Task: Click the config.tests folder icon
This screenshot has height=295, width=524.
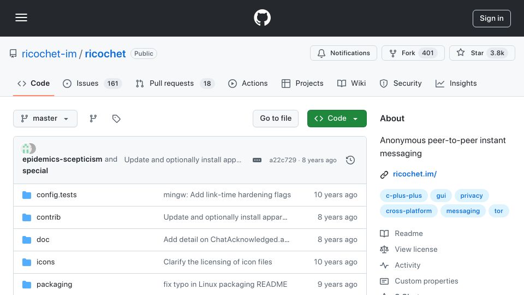Action: click(27, 195)
